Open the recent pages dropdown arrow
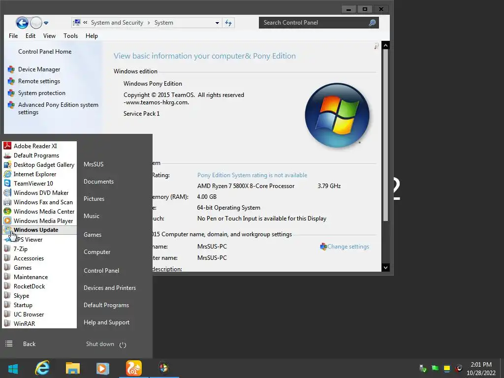This screenshot has width=504, height=378. (x=46, y=23)
